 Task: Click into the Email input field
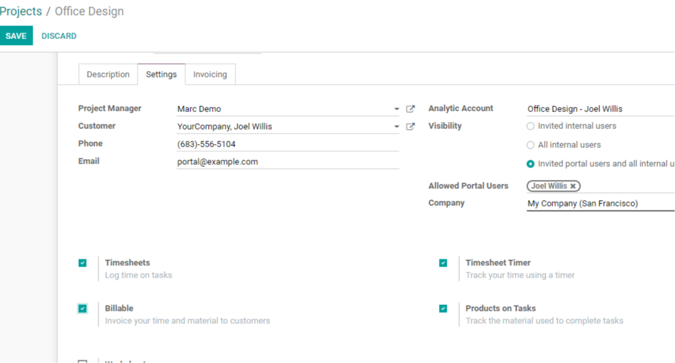pyautogui.click(x=288, y=162)
